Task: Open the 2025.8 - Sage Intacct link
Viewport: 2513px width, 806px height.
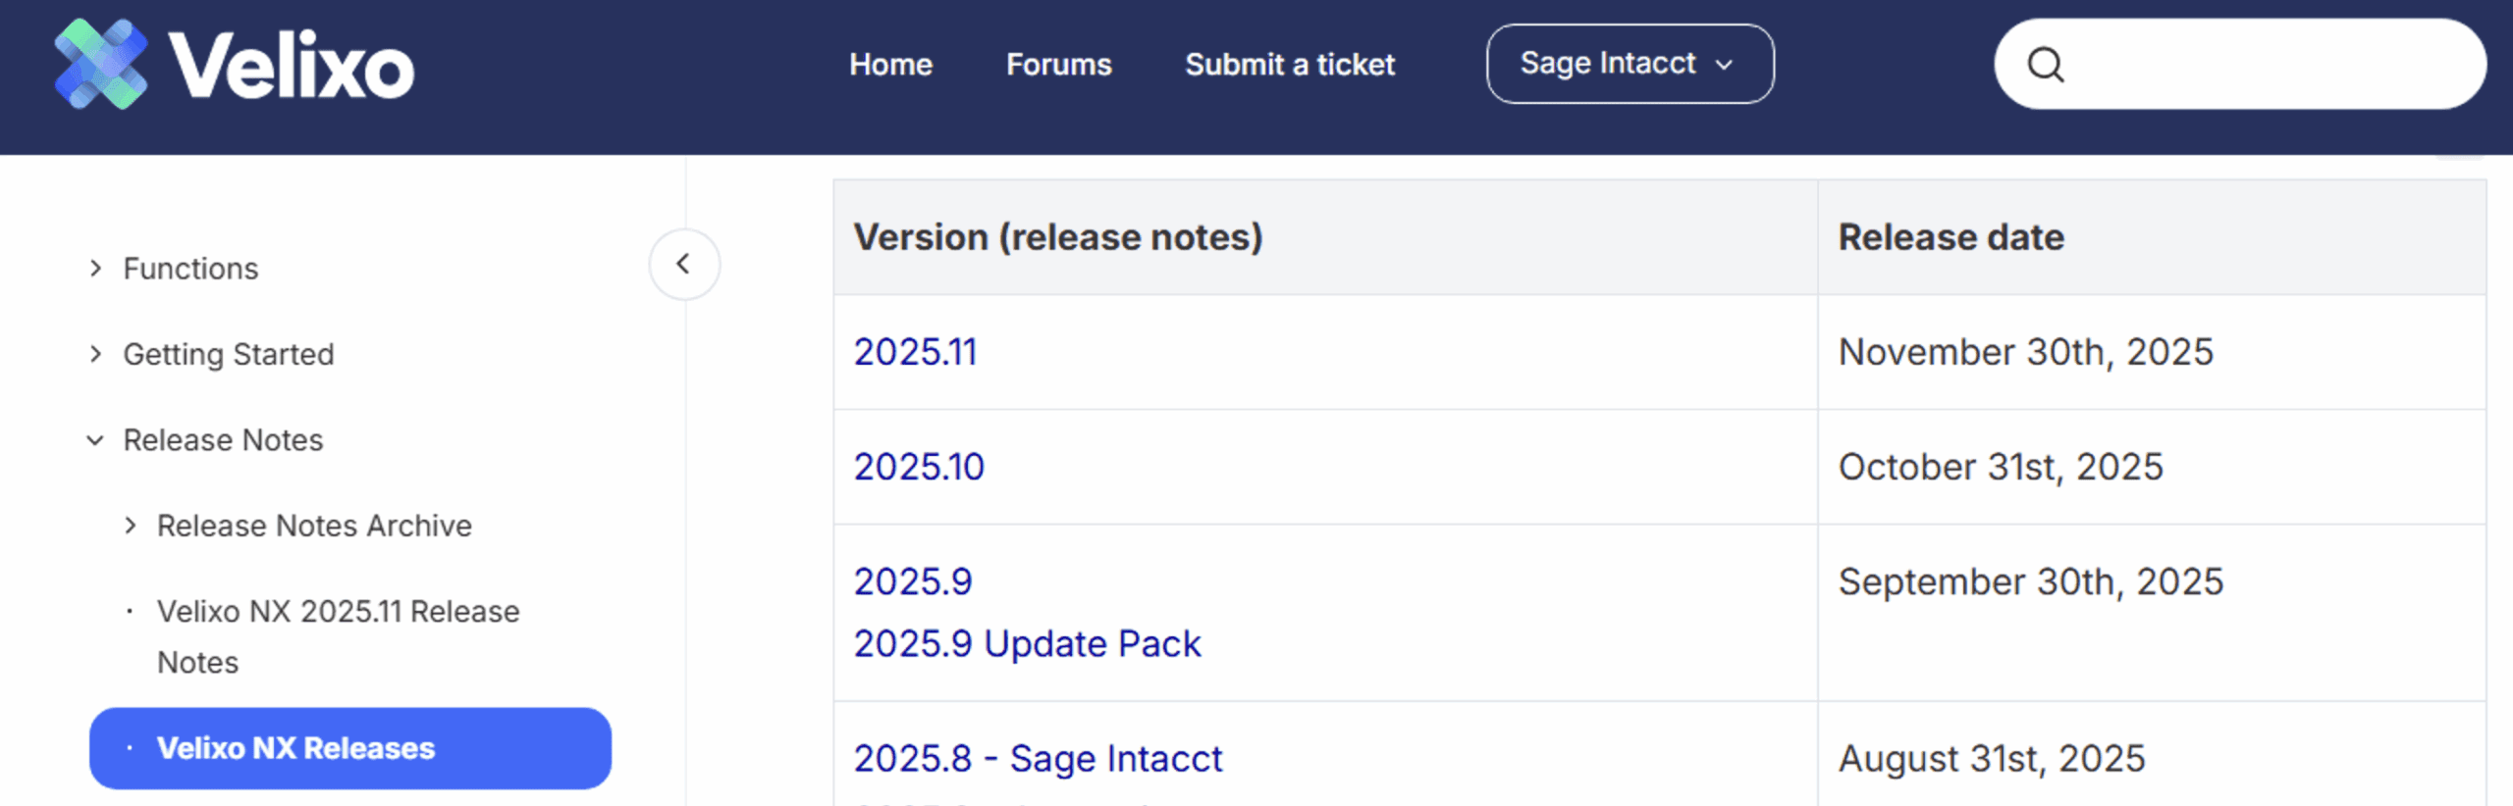Action: tap(1038, 758)
